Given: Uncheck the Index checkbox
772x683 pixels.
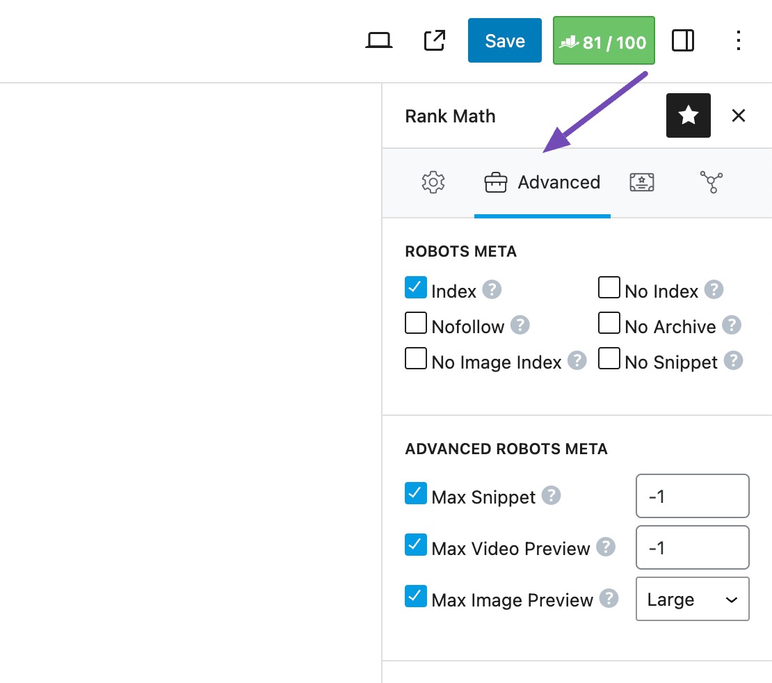Looking at the screenshot, I should [x=415, y=287].
